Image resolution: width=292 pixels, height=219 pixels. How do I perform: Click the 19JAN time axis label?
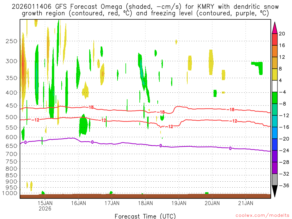coord(179,203)
